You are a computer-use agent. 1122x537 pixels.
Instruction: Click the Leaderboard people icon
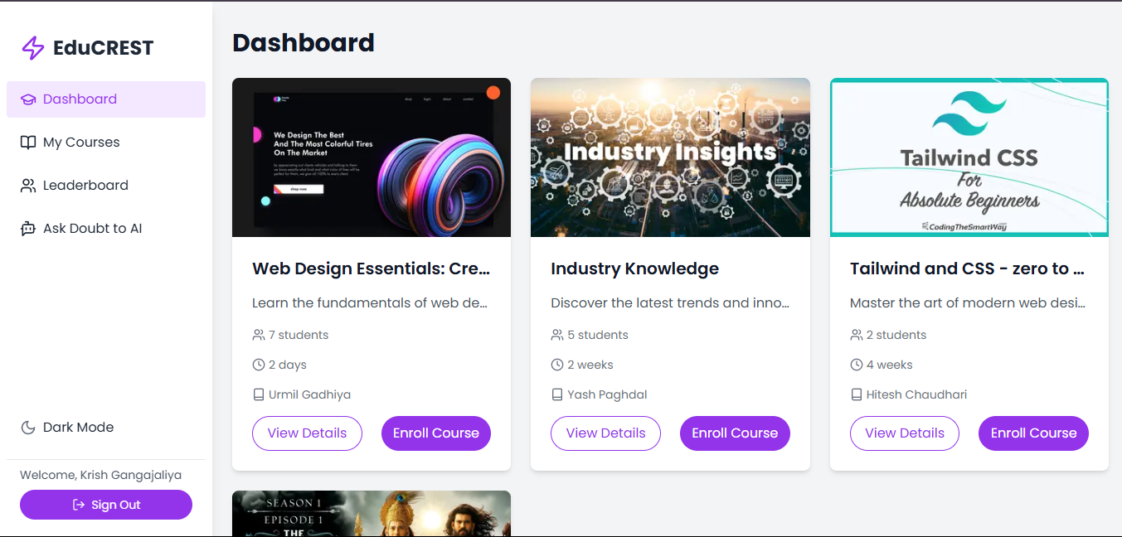[x=28, y=186]
